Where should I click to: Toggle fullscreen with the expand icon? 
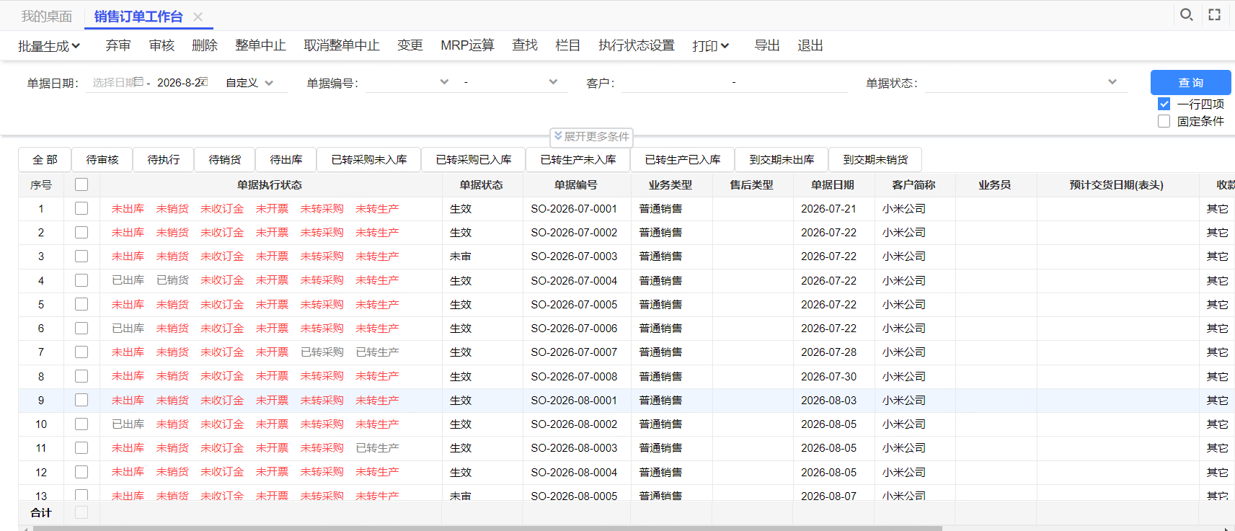click(x=1215, y=14)
